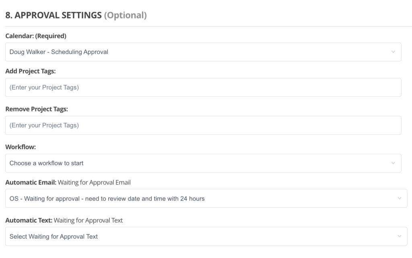Click the 'Calendar: (Required)' label

click(36, 36)
